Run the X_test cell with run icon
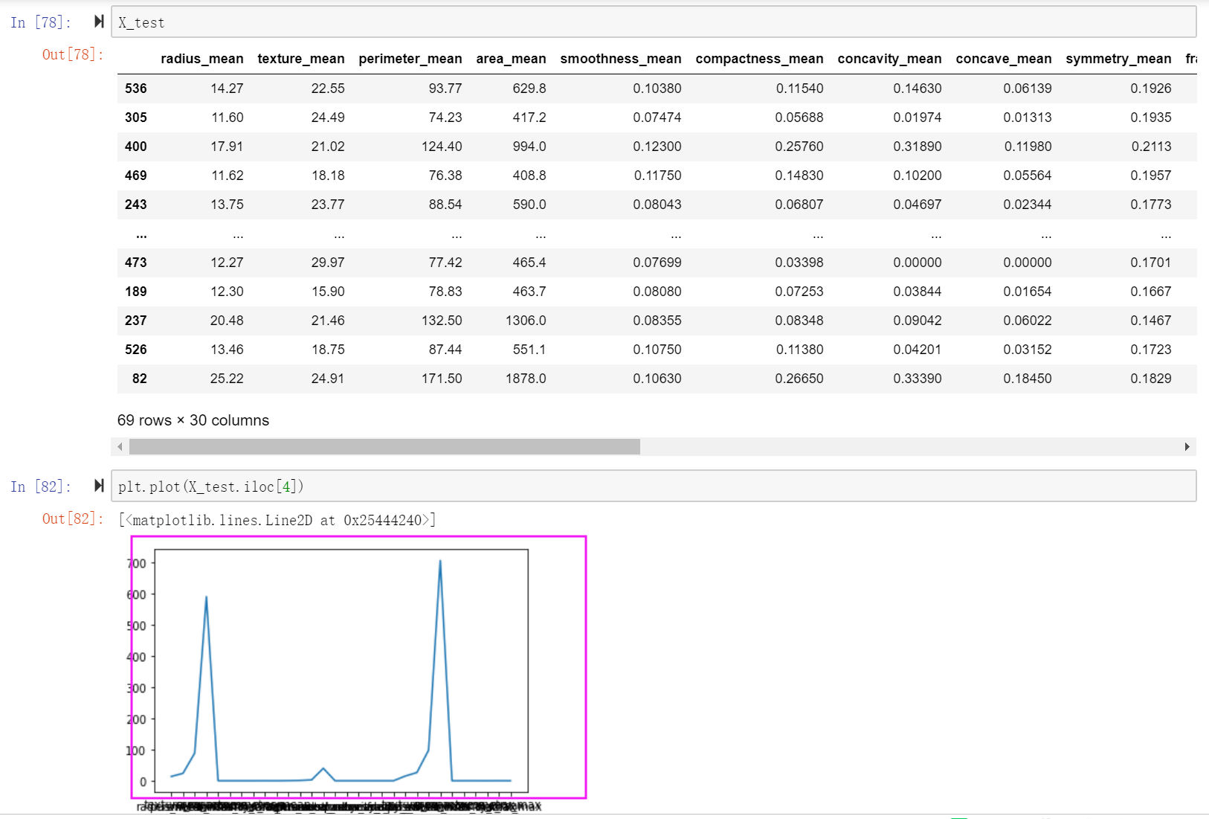The height and width of the screenshot is (819, 1209). 99,22
